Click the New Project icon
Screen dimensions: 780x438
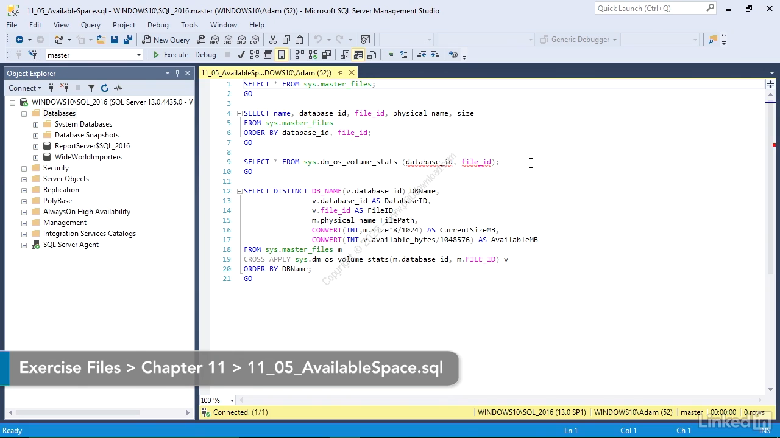(59, 40)
